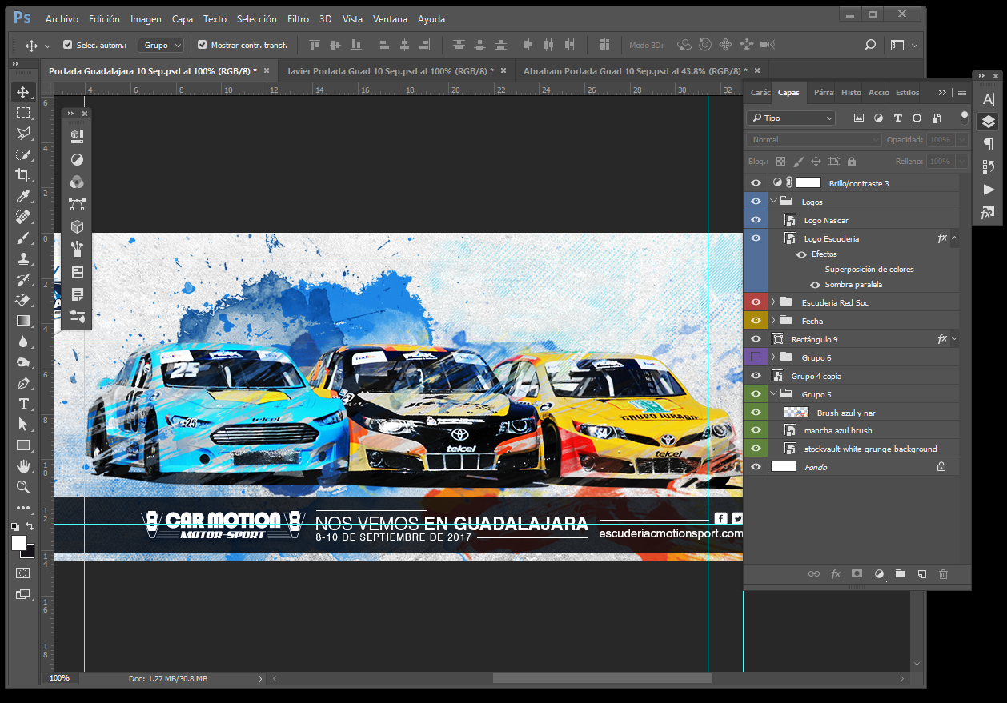Expand effects of Rectángulo 9 layer
Screen dimensions: 1007x703
point(954,339)
